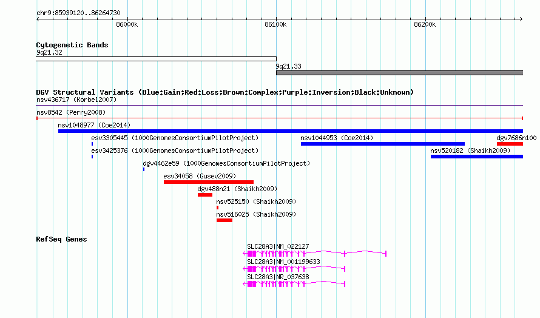Click the right arrow at ruler end
540x318 pixels.
coord(521,19)
